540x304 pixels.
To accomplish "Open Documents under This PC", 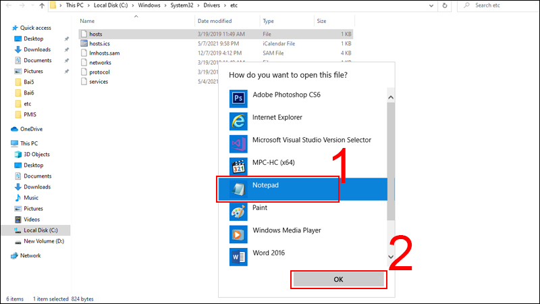I will tap(38, 176).
